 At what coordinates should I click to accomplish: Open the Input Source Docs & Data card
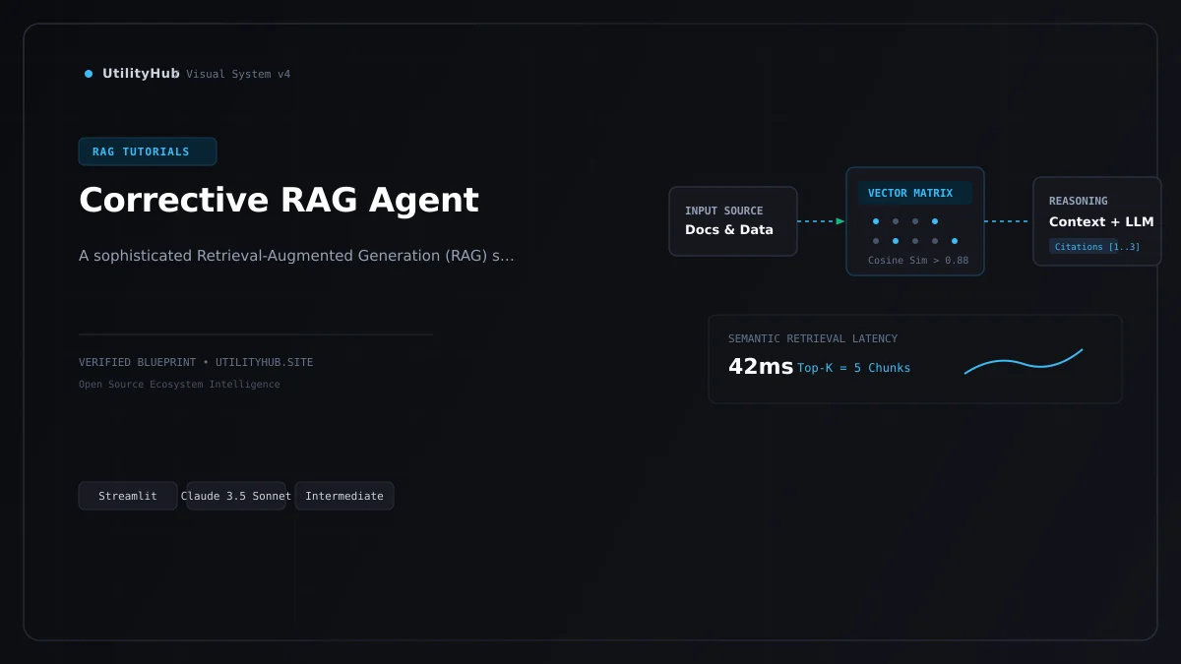tap(733, 221)
